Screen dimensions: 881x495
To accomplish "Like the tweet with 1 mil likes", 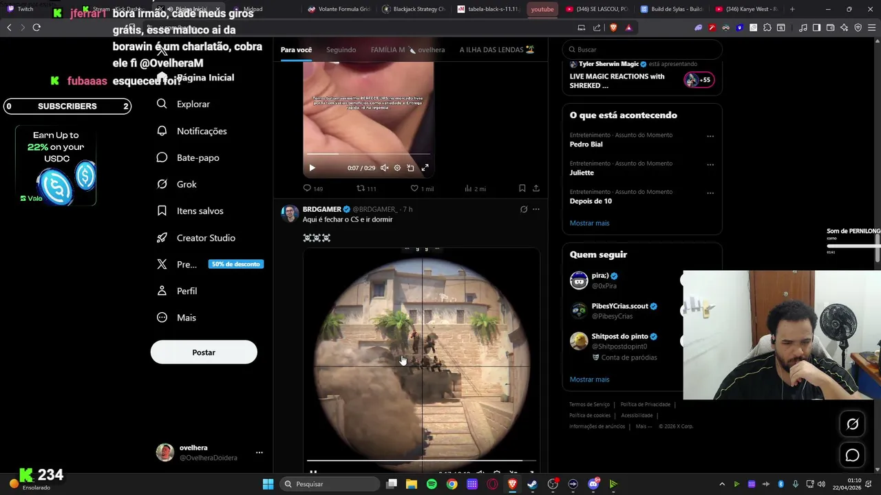I will tap(422, 188).
